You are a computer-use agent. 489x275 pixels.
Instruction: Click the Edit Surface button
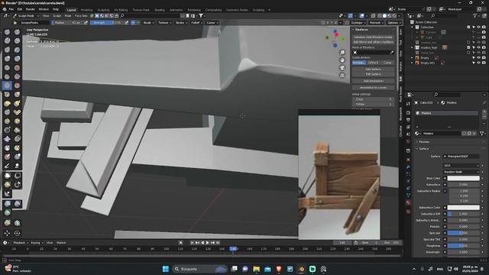(374, 74)
